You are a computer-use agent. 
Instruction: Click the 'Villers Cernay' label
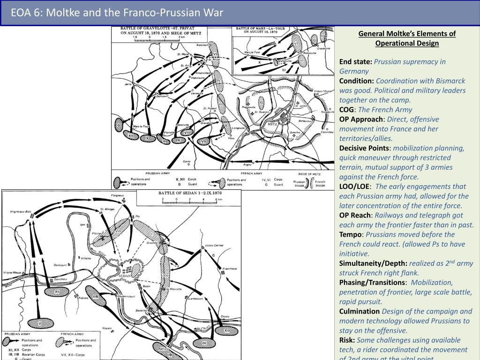214,246
